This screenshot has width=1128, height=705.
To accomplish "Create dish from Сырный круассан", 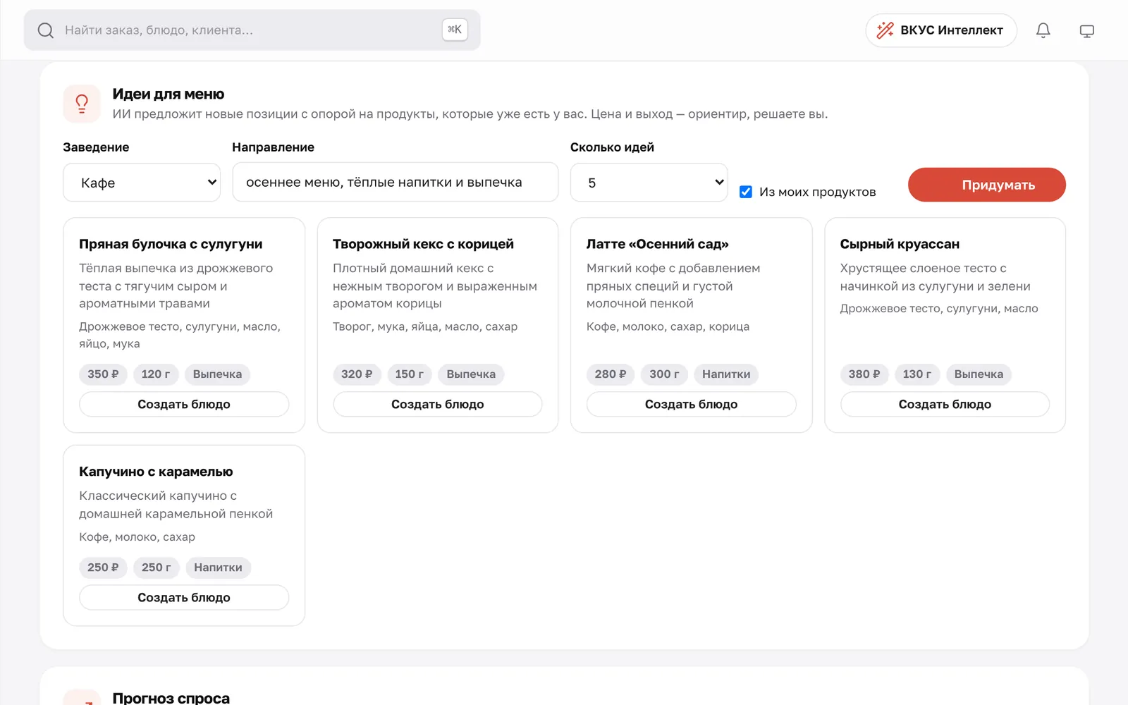I will 945,404.
